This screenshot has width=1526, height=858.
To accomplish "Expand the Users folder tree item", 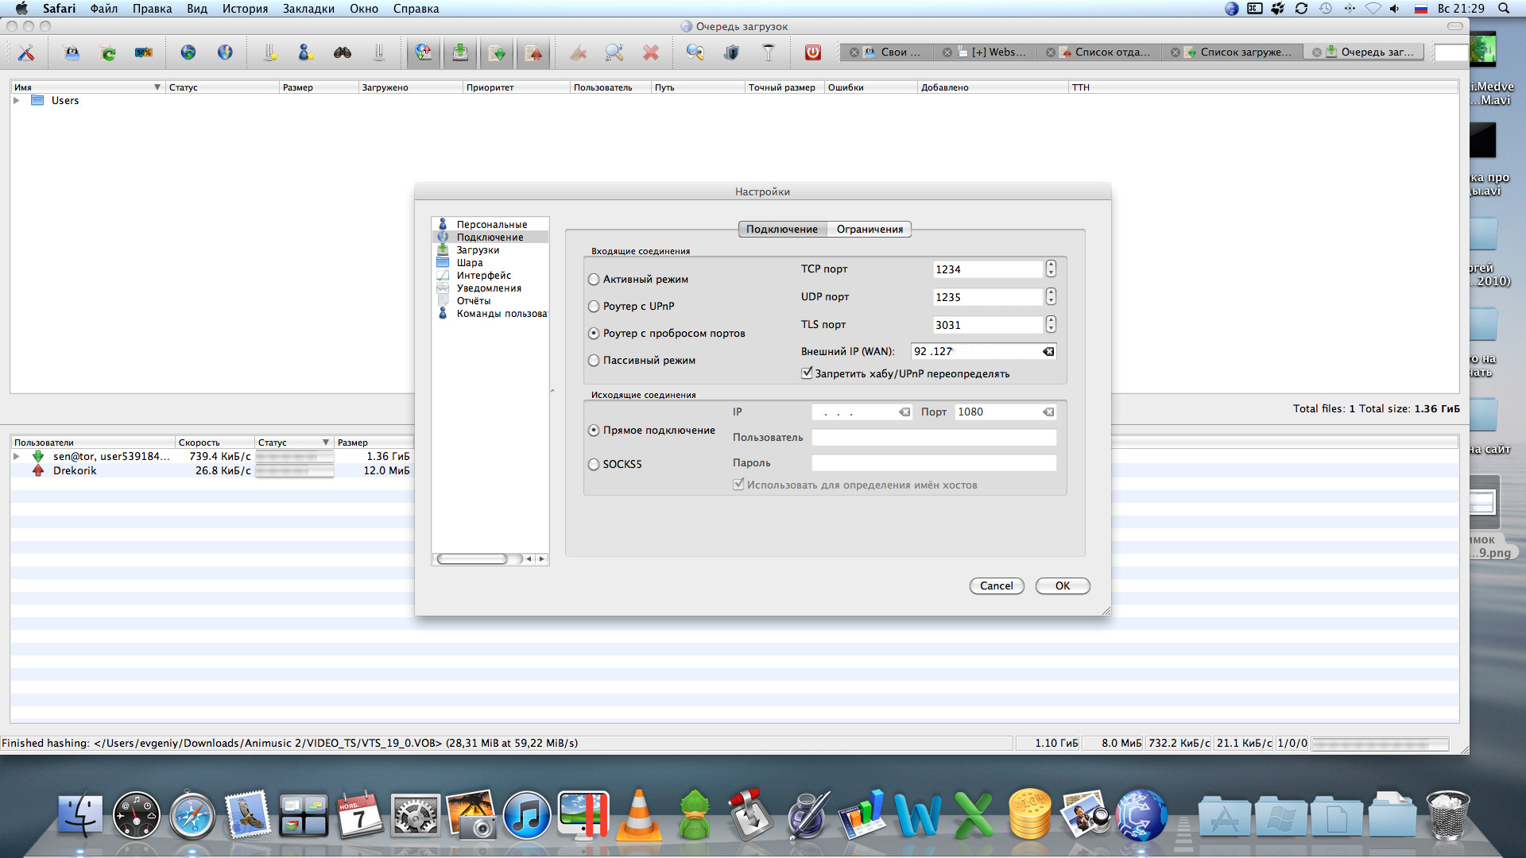I will [17, 101].
